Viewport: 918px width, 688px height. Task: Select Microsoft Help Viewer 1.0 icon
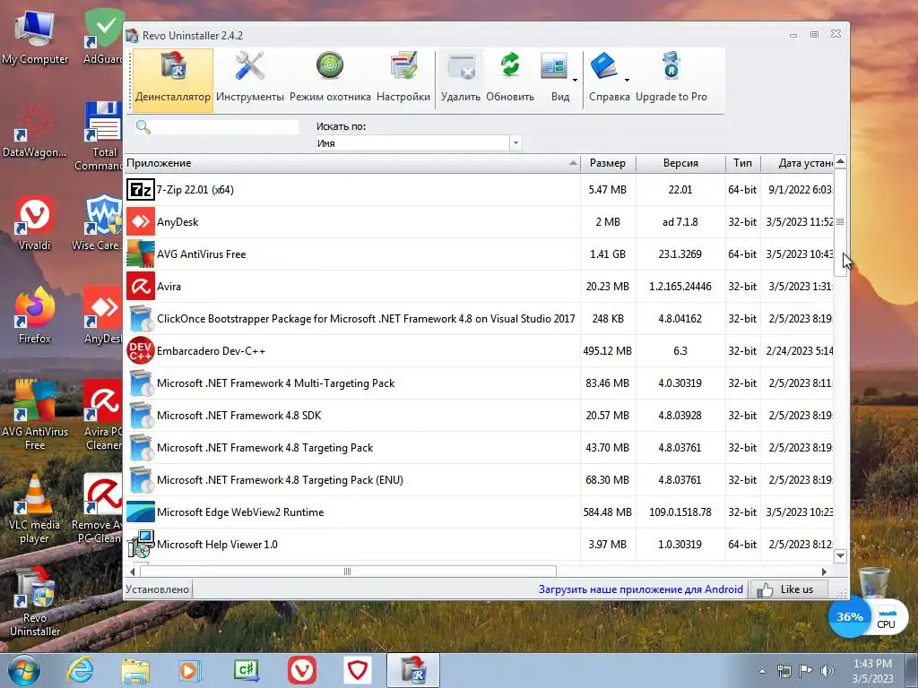(141, 544)
